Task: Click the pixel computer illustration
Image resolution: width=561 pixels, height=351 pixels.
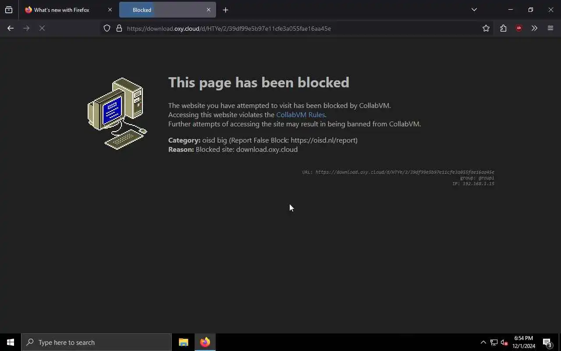Action: click(117, 113)
